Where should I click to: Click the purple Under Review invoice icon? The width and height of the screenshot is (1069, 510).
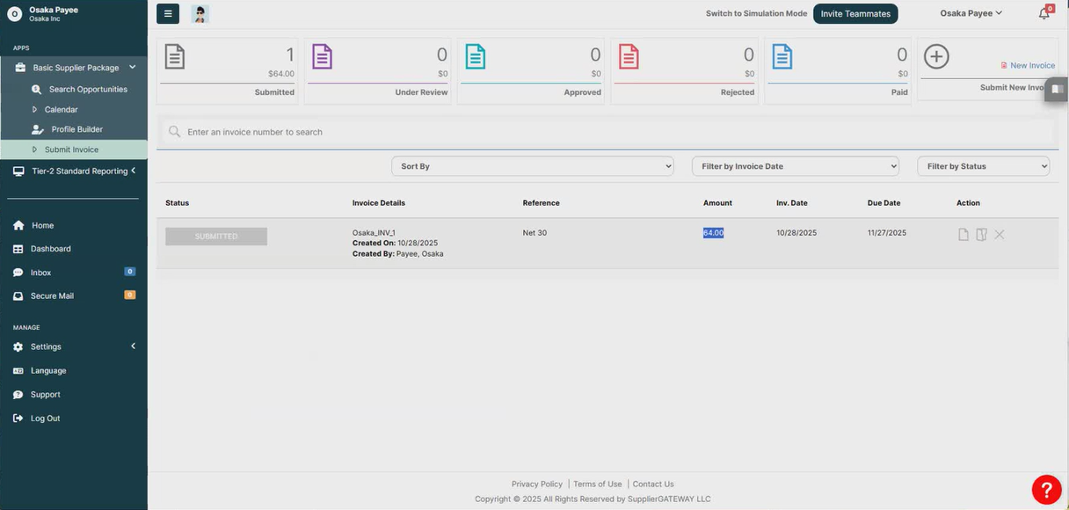point(322,57)
